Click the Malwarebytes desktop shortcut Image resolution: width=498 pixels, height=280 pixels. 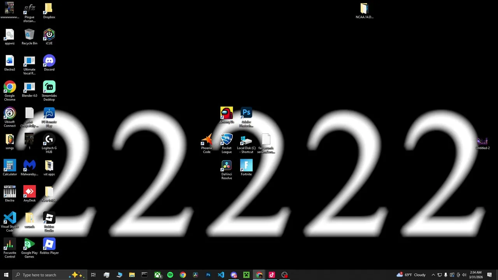[x=30, y=168]
